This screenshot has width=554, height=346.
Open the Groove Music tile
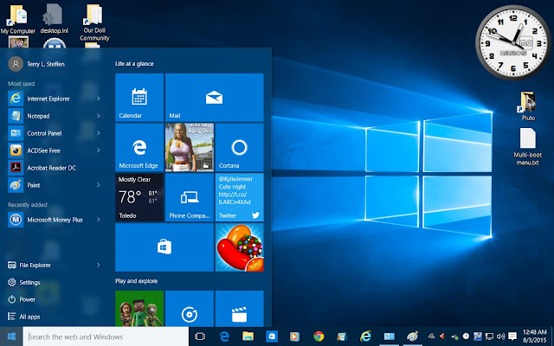point(190,309)
